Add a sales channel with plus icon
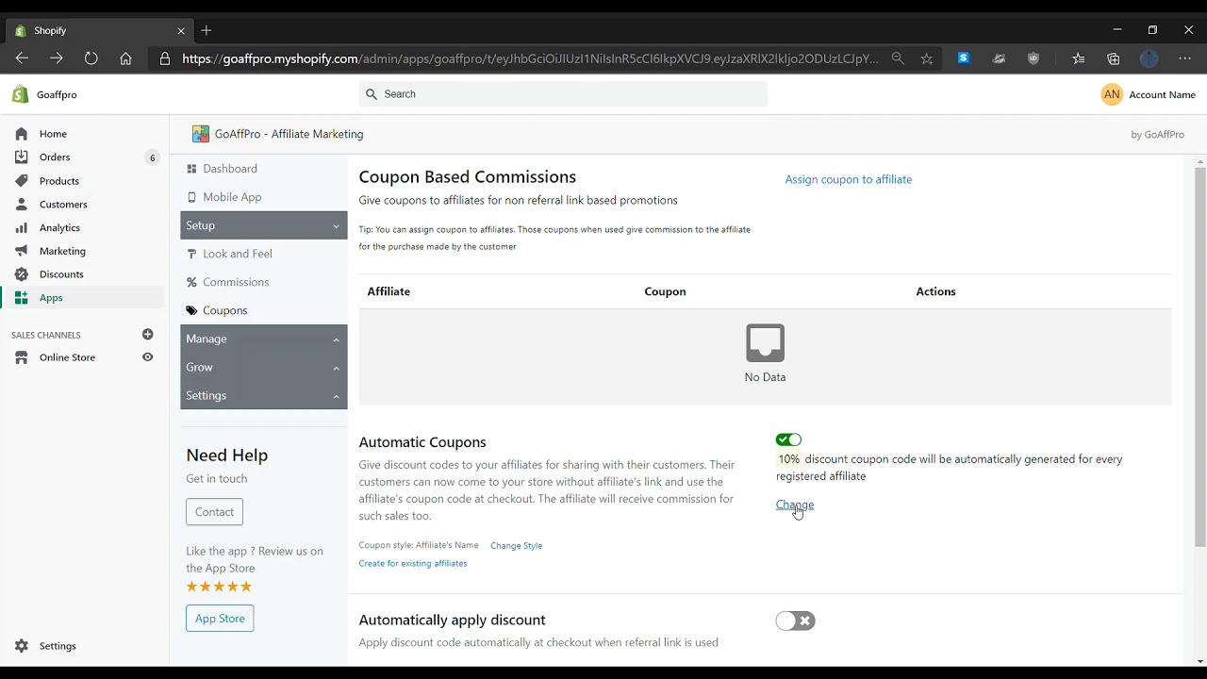1207x679 pixels. coord(147,335)
